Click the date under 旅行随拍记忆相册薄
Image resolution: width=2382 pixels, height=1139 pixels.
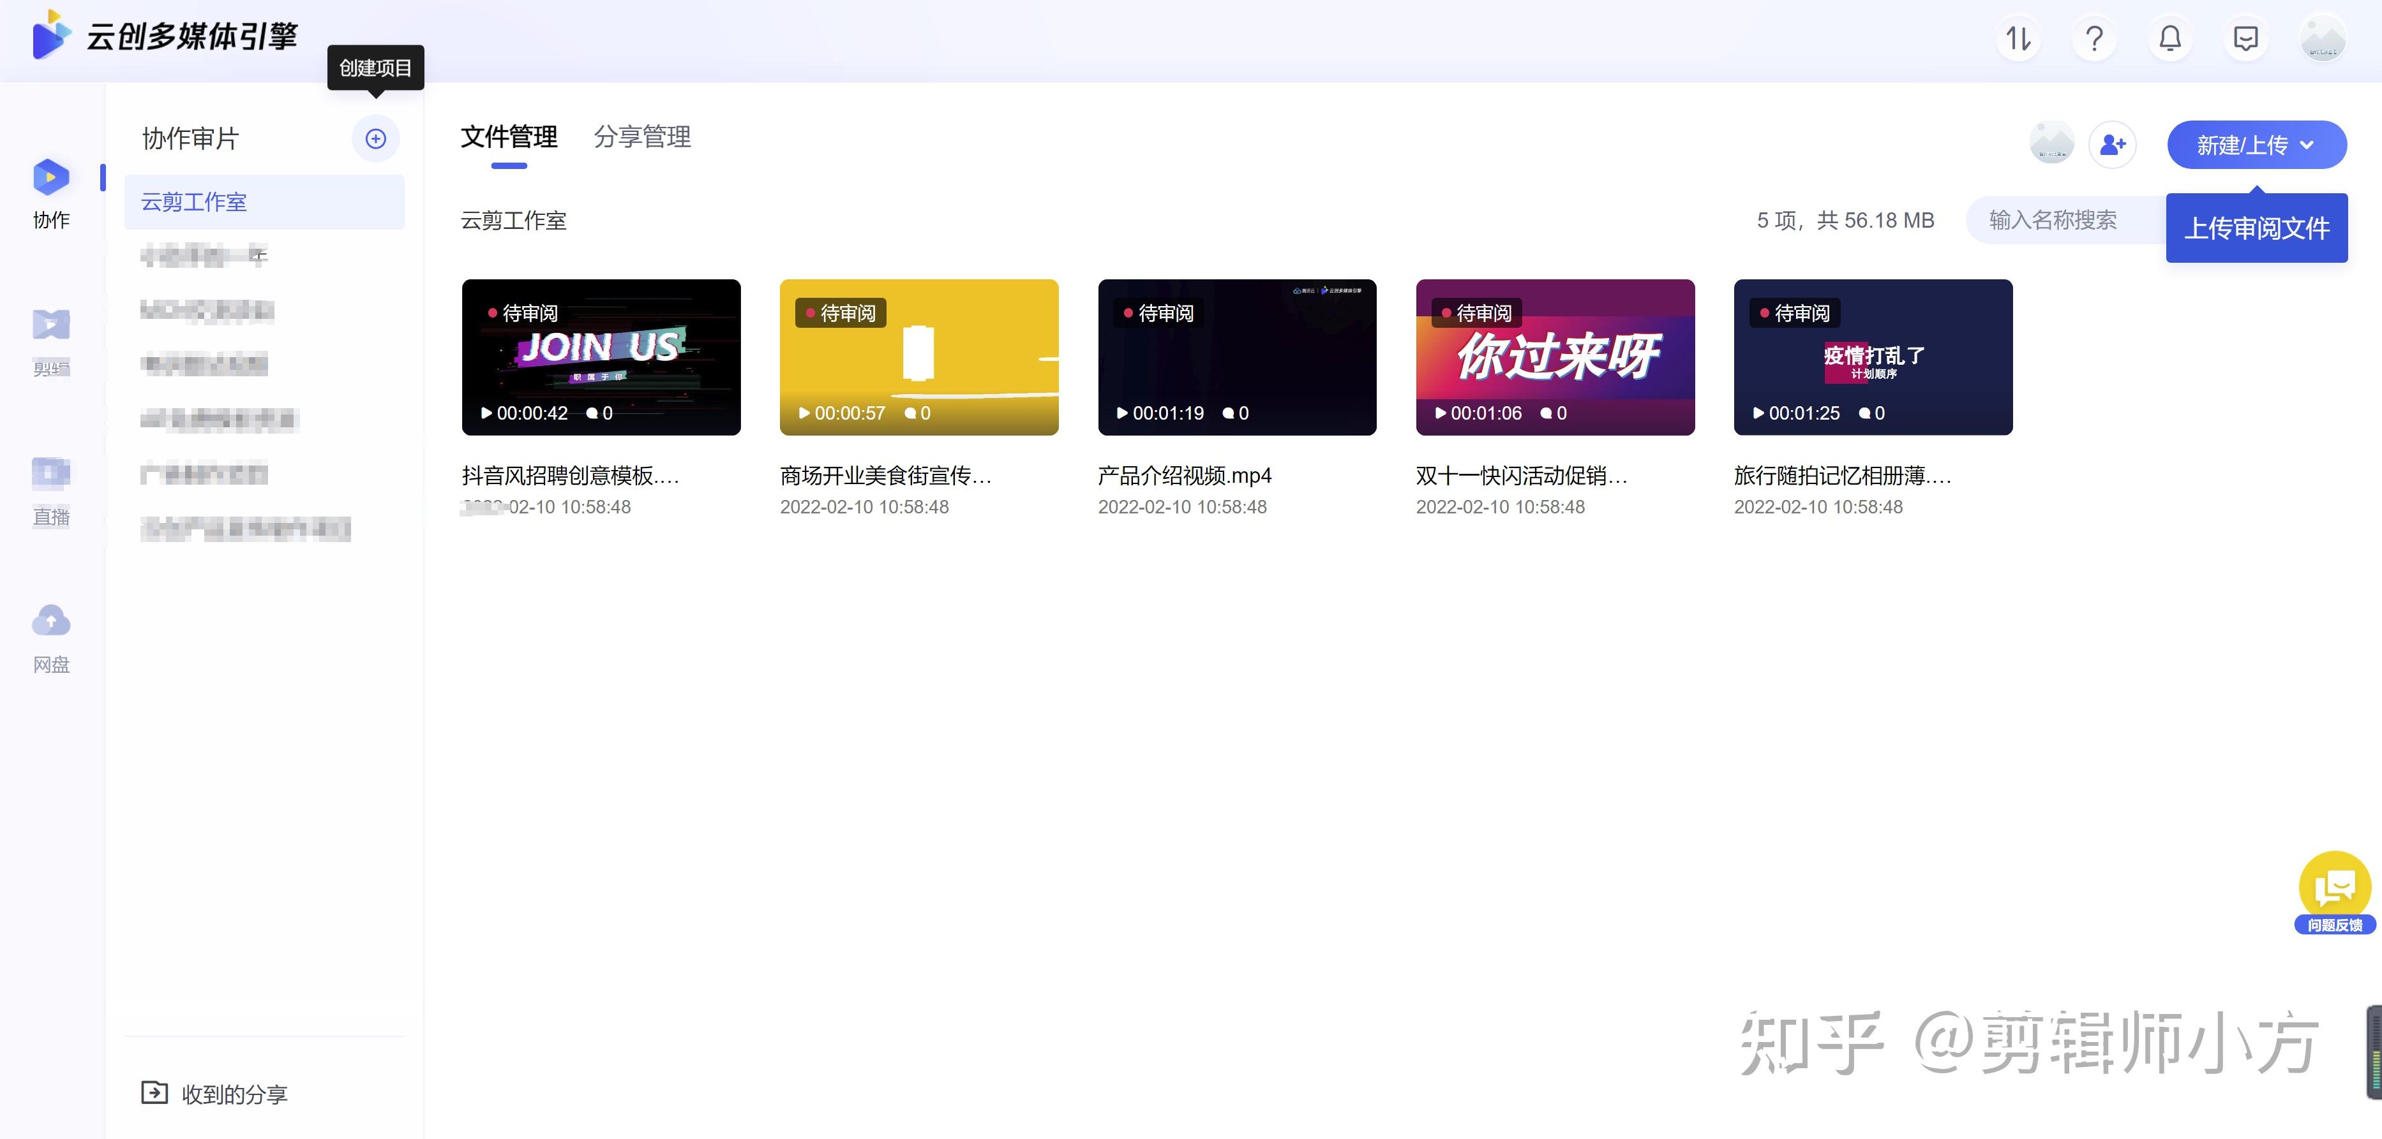[x=1819, y=507]
